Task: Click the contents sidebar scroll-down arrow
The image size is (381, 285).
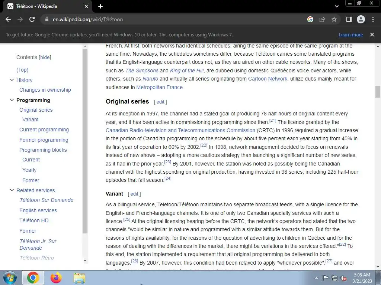Action: click(85, 261)
